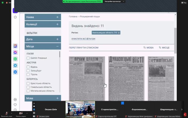Click 'очистити всі фільтри' link
This screenshot has width=188, height=118.
click(x=83, y=39)
